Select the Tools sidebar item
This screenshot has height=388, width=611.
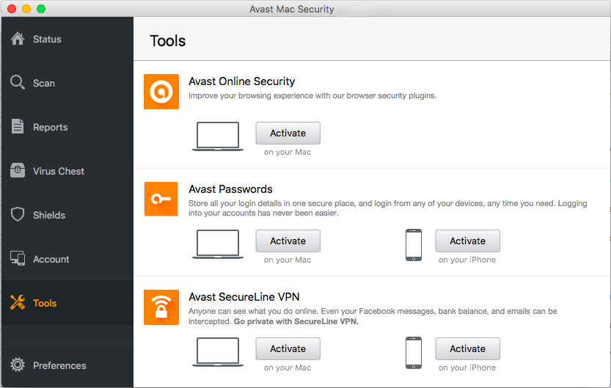point(45,303)
